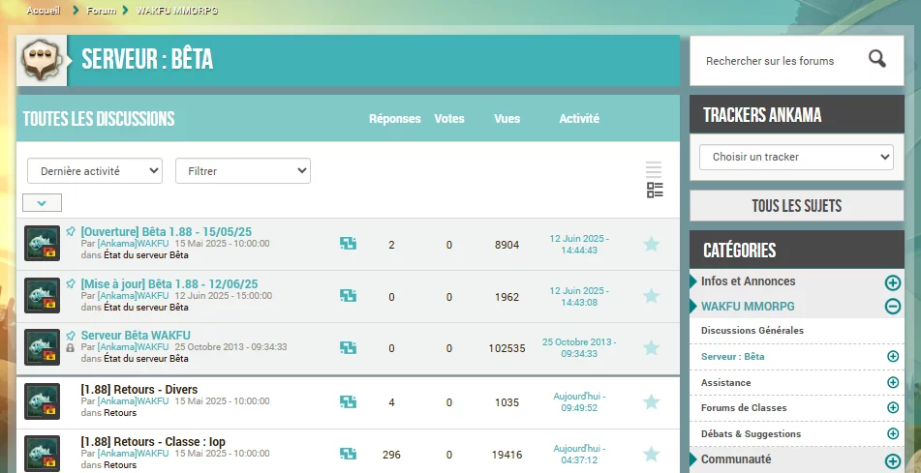Click the Rechercher sur les forums field
The image size is (921, 473).
click(770, 61)
